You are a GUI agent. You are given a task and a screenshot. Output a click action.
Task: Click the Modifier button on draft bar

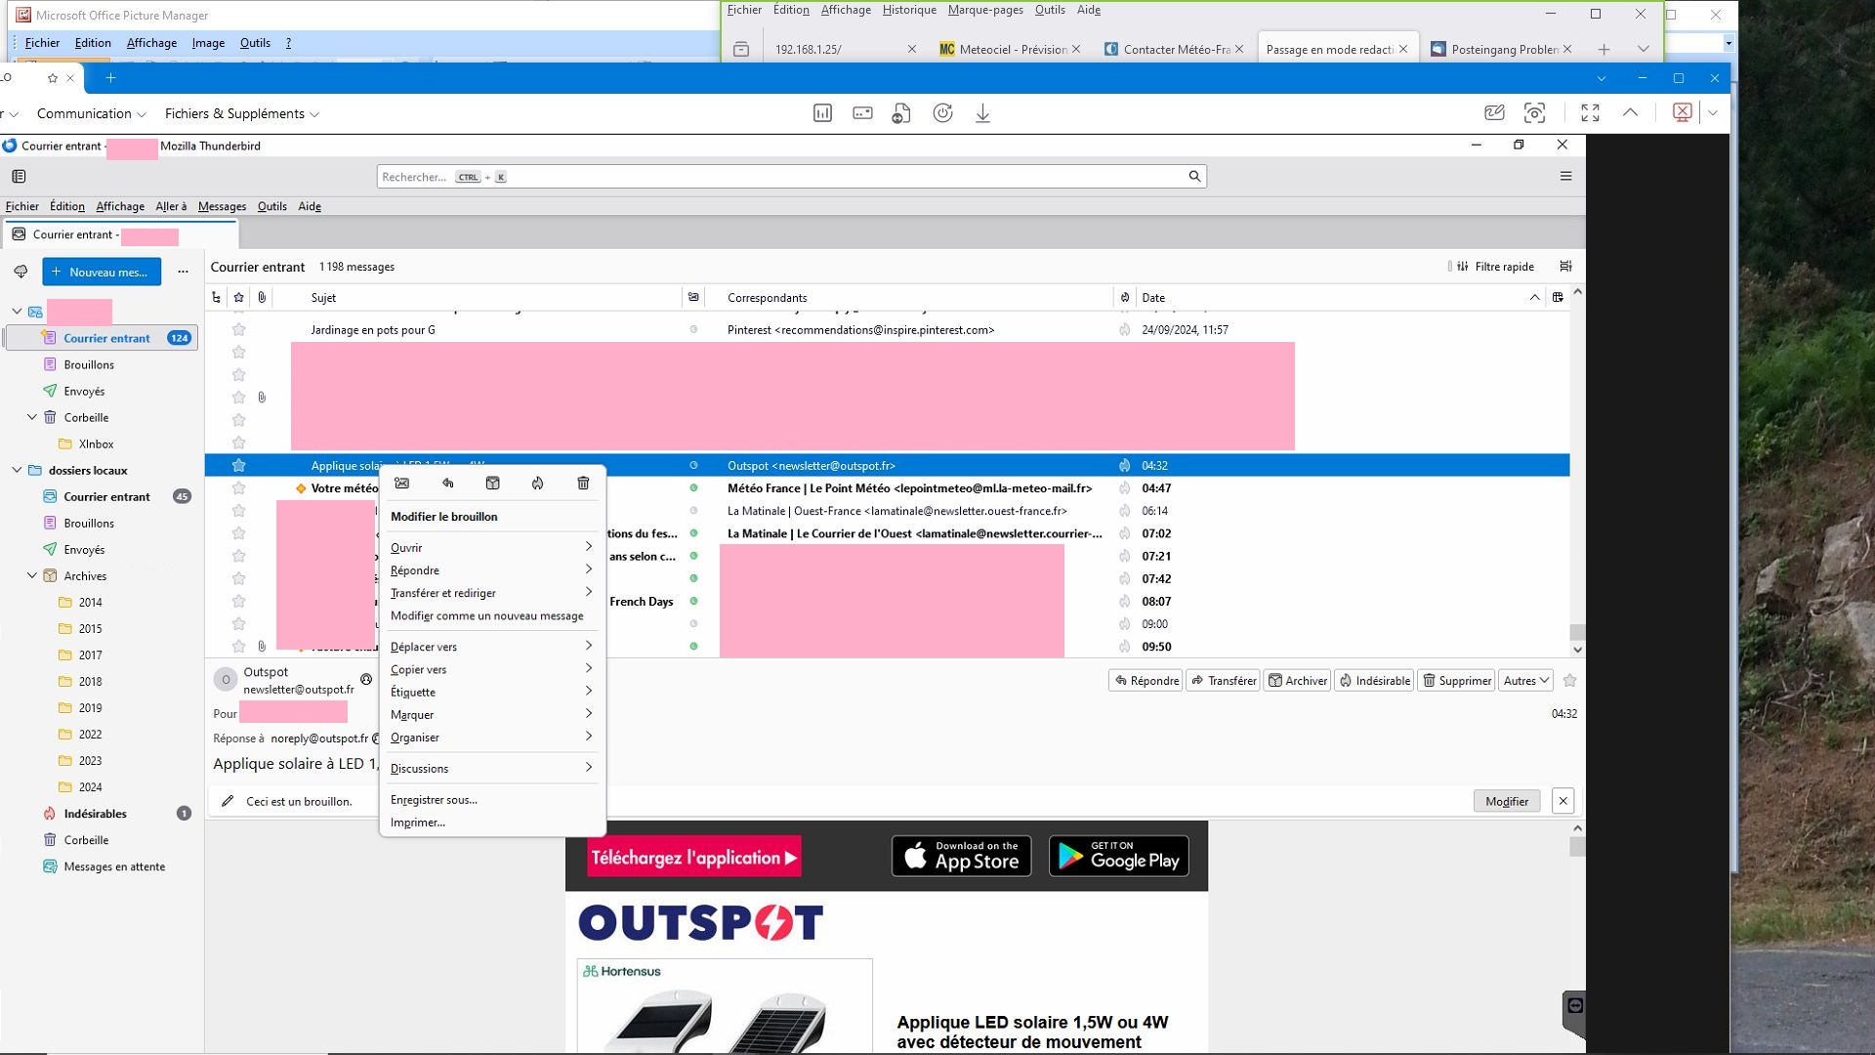1507,801
